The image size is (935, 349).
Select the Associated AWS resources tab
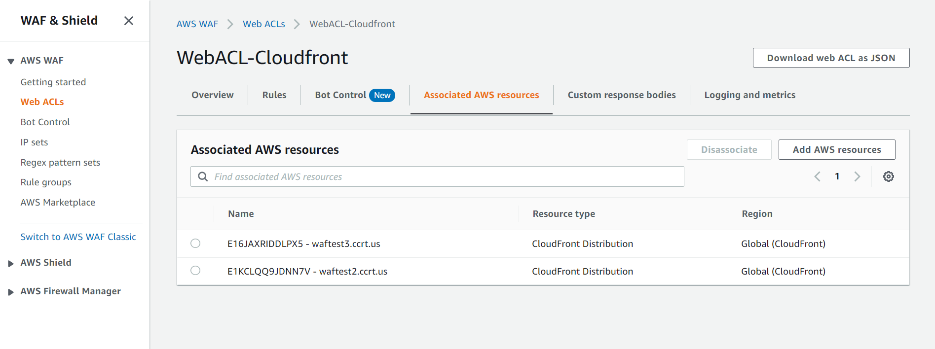point(482,95)
